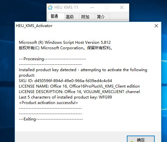Click the HEU_KMS_Activator dialog title bar
The width and height of the screenshot is (167, 142).
(x=84, y=26)
